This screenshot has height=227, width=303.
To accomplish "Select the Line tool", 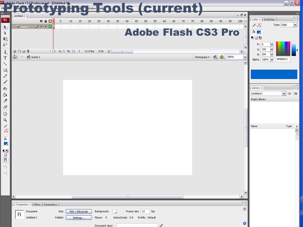I will pyautogui.click(x=5, y=64).
